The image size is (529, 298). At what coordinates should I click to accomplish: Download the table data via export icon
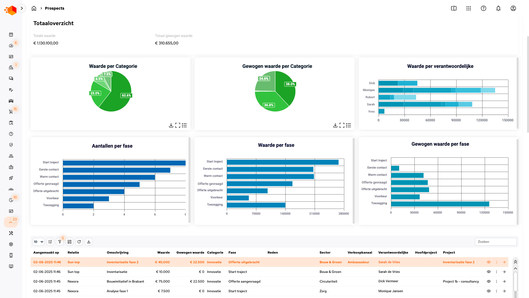(x=89, y=242)
